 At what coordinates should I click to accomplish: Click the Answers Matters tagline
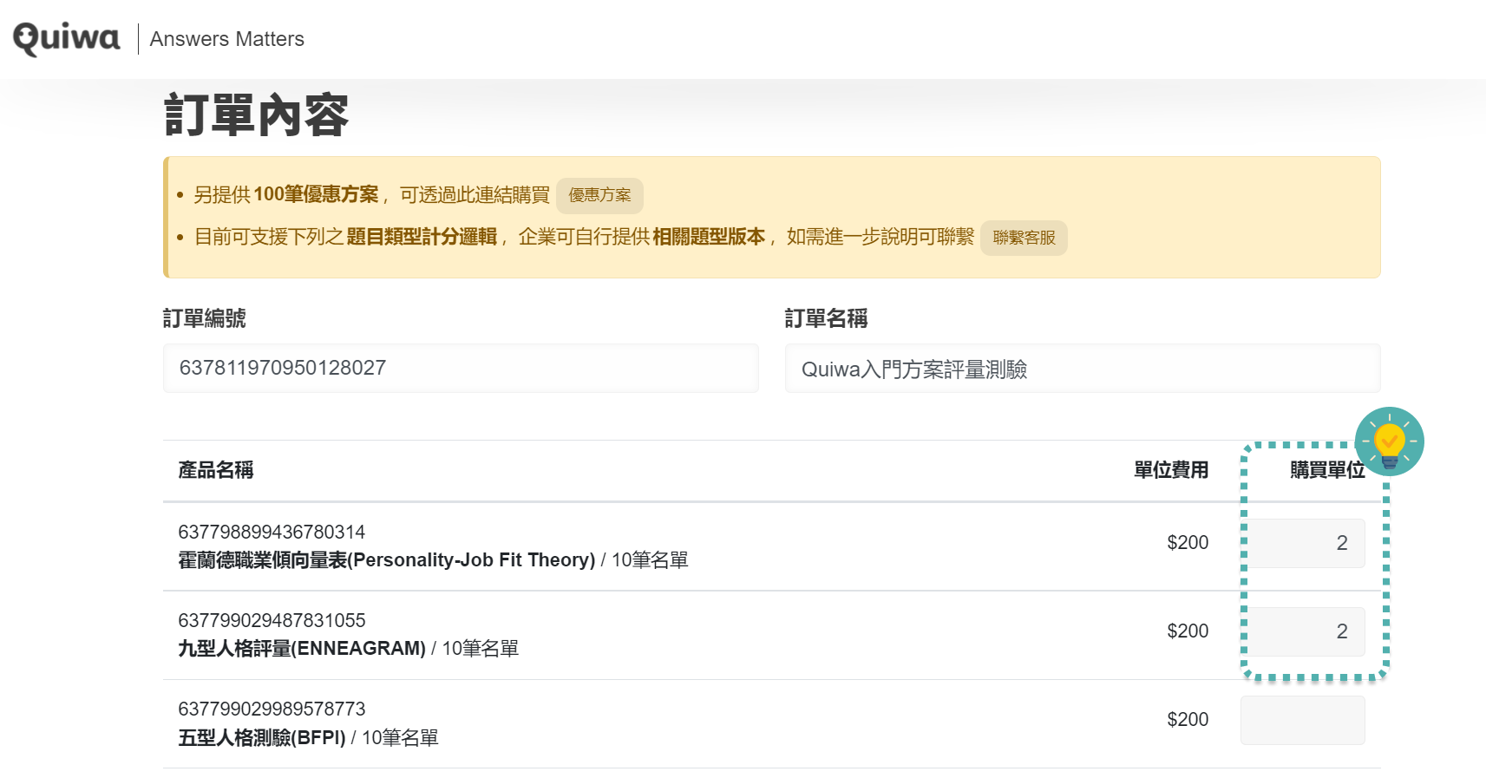click(226, 39)
